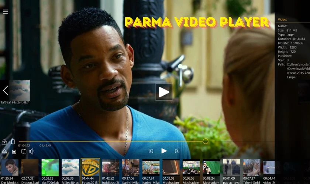The height and width of the screenshot is (184, 310).
Task: Skip to next video
Action: point(177,151)
